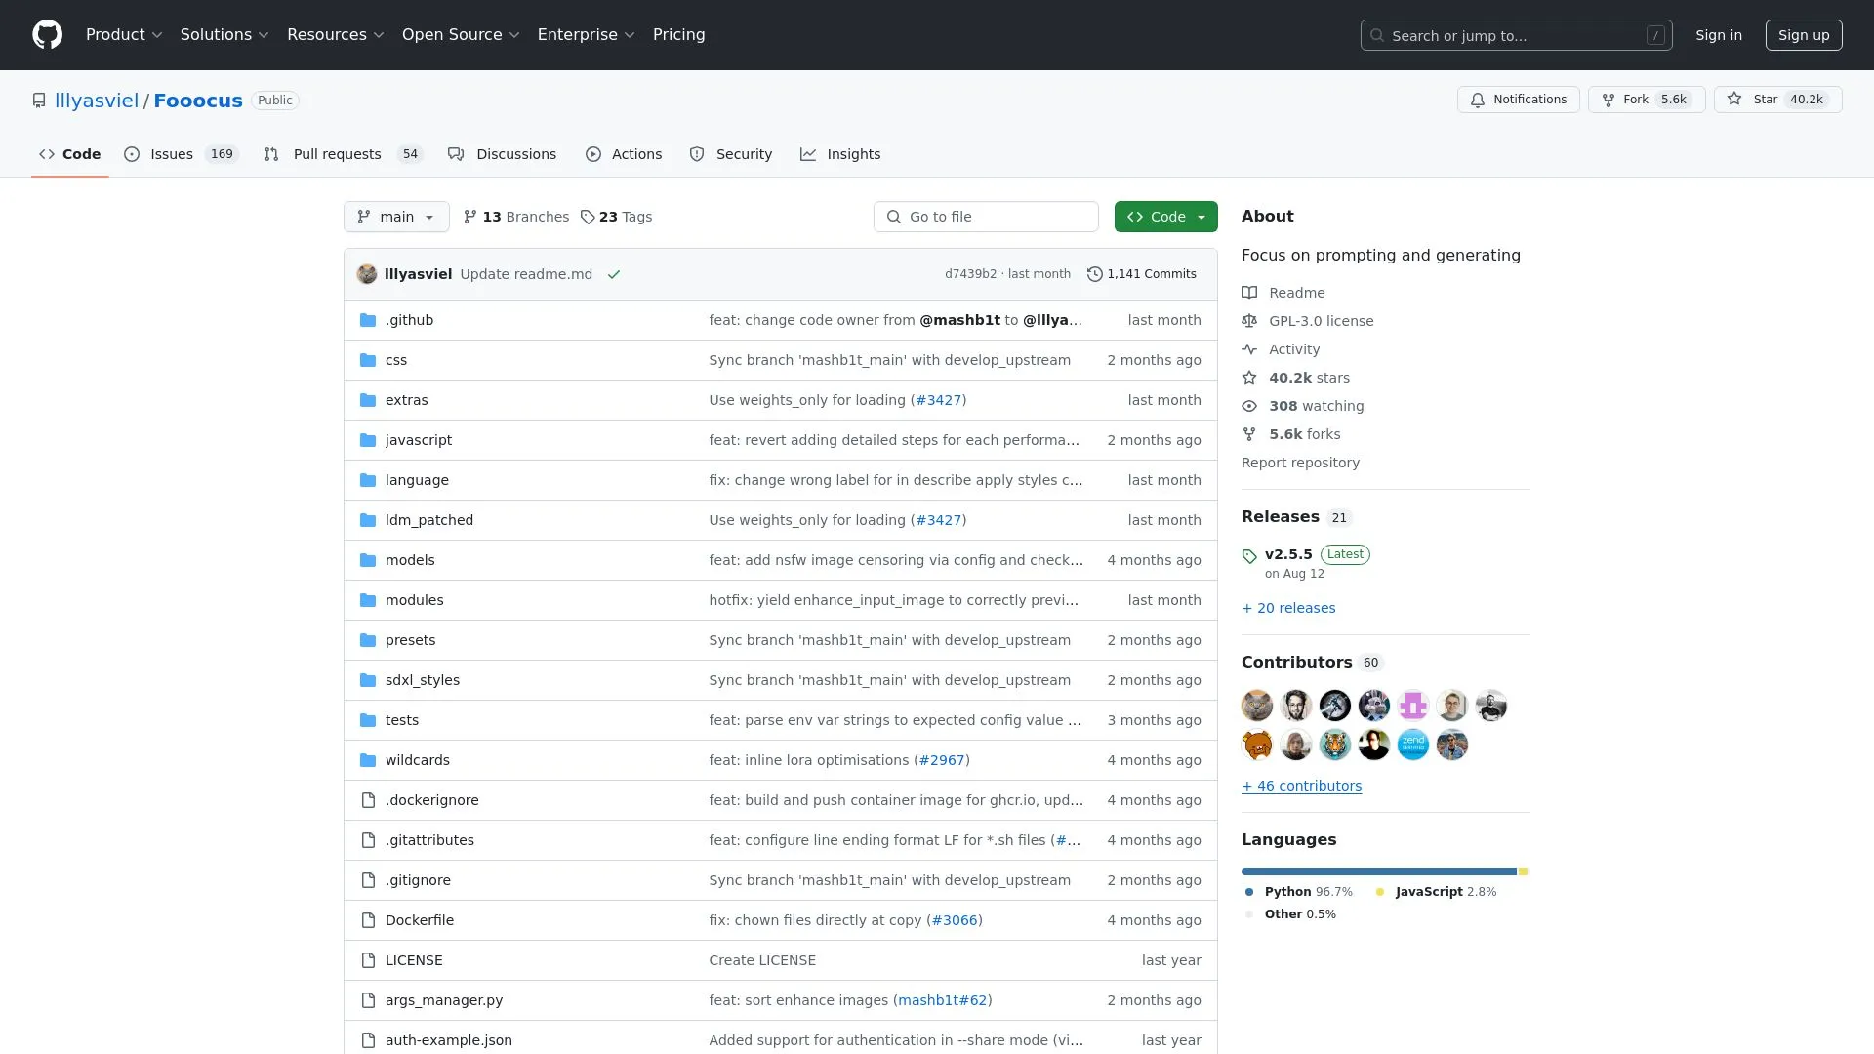Click the Issues icon tab

tap(132, 154)
